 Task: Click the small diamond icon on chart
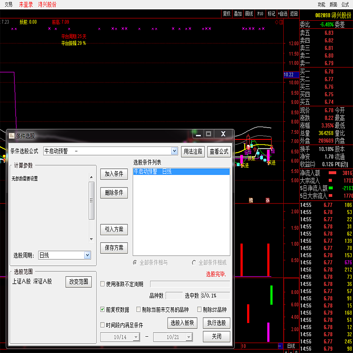(277, 22)
